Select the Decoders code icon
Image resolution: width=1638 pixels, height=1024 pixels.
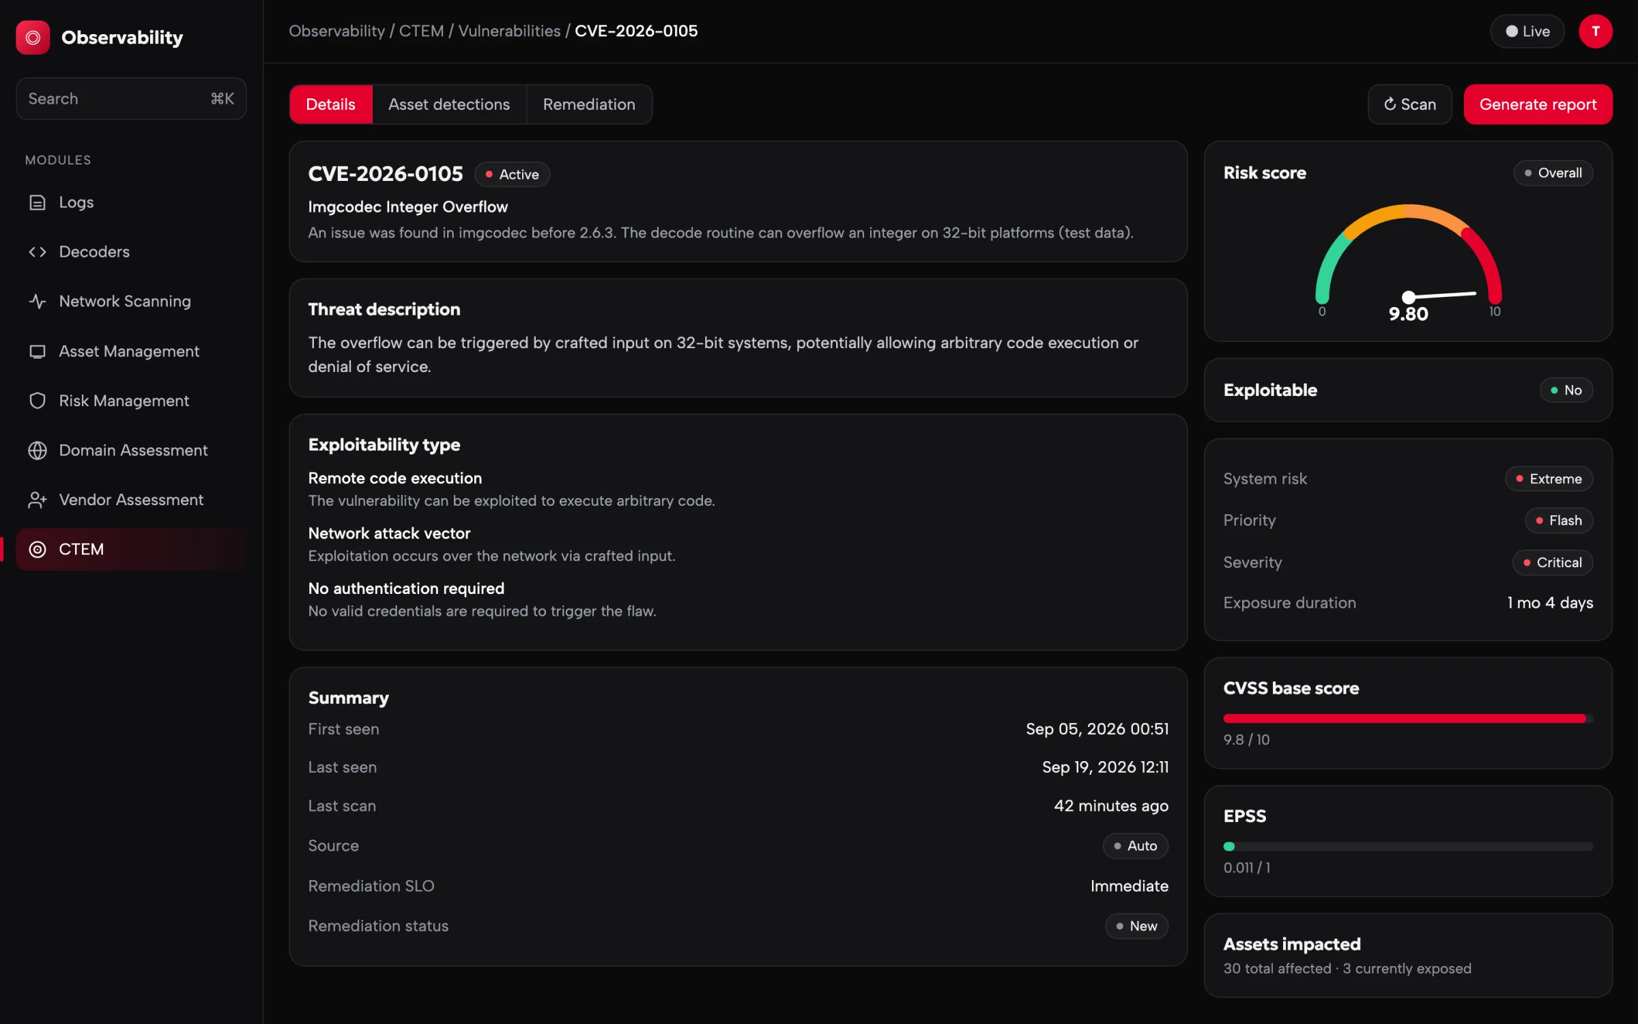pos(38,252)
